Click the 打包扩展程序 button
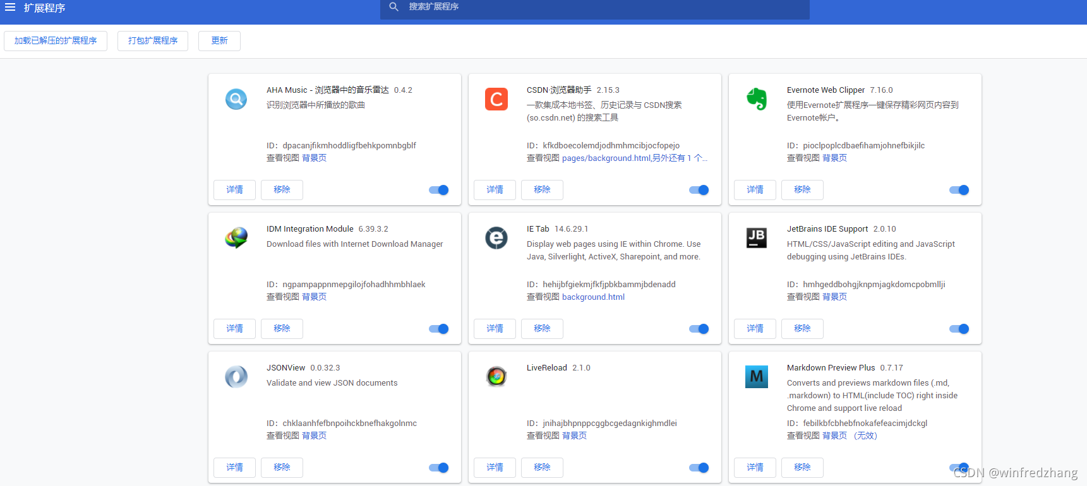This screenshot has height=486, width=1087. coord(153,41)
